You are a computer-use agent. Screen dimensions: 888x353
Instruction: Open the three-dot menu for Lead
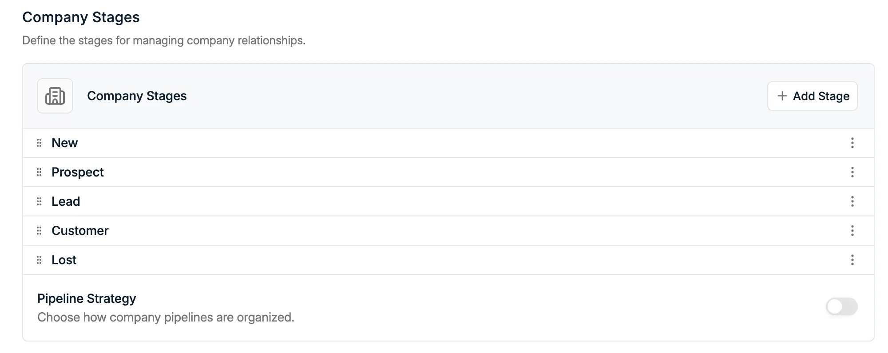852,201
